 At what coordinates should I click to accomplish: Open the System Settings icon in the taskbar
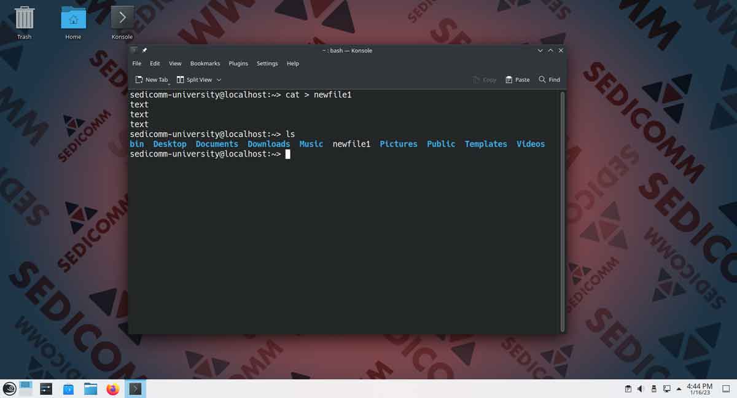pyautogui.click(x=46, y=388)
